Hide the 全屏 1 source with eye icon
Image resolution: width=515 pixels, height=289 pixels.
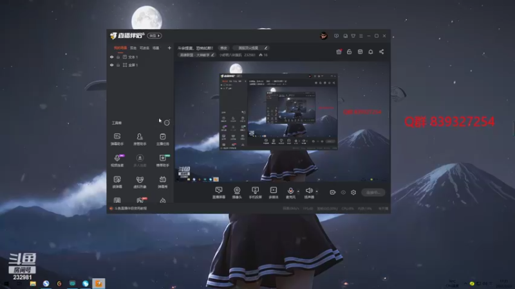111,65
